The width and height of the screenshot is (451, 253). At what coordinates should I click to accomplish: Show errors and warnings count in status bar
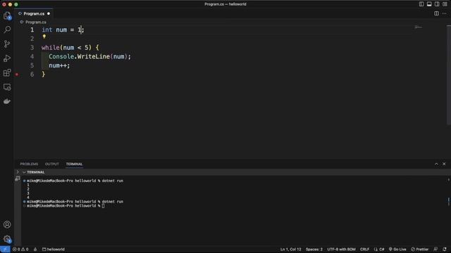point(20,249)
